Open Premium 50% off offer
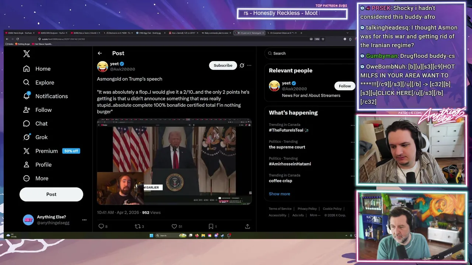Image resolution: width=472 pixels, height=265 pixels. pyautogui.click(x=51, y=151)
